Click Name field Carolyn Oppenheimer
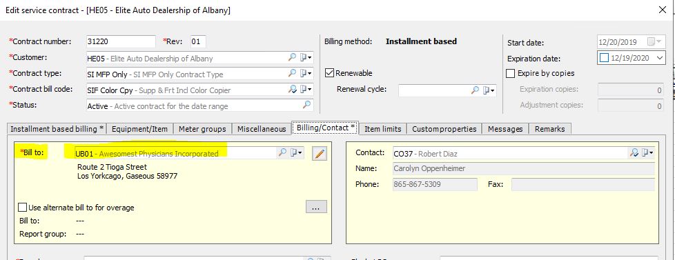 pos(523,168)
